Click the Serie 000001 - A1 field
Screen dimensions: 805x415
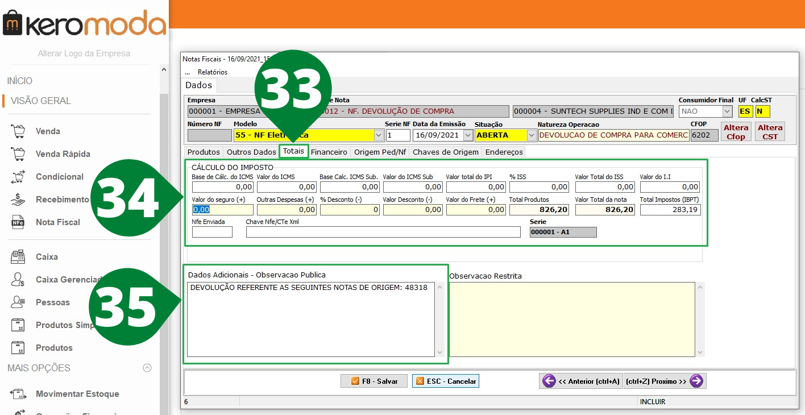click(x=563, y=232)
